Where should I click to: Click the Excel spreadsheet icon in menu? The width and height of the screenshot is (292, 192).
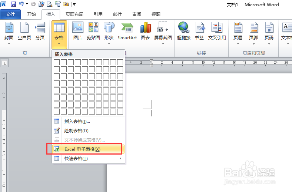pyautogui.click(x=57, y=149)
